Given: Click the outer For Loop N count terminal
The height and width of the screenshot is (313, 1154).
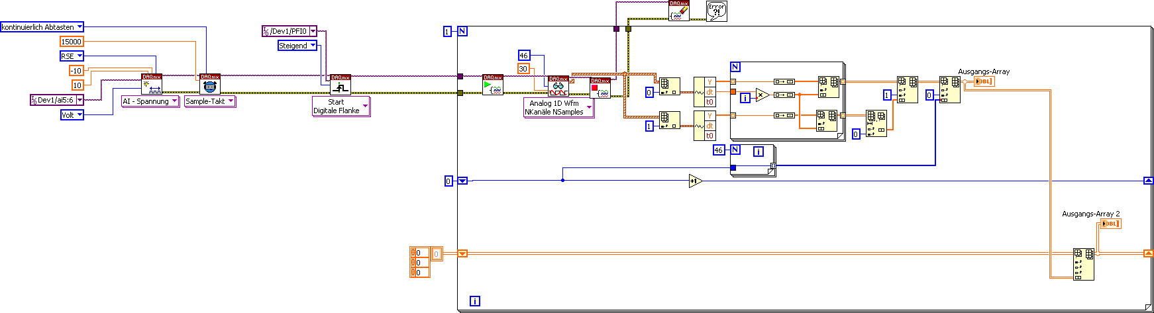Looking at the screenshot, I should pos(462,31).
